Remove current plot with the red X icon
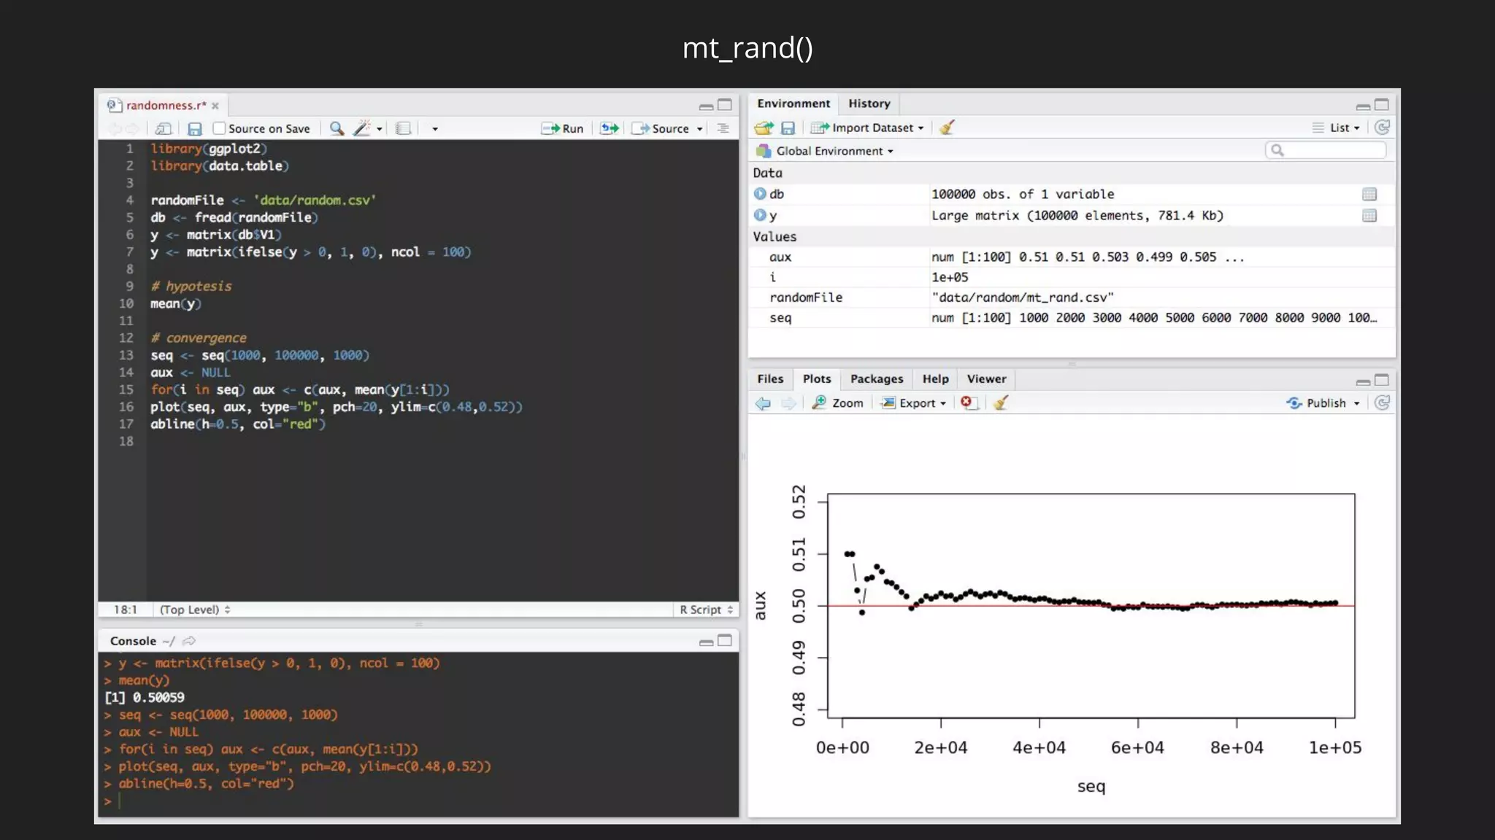Viewport: 1495px width, 840px height. pos(967,402)
